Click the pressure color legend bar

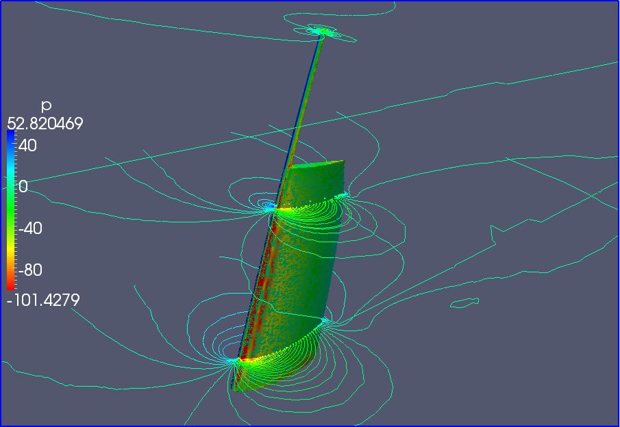pyautogui.click(x=11, y=210)
